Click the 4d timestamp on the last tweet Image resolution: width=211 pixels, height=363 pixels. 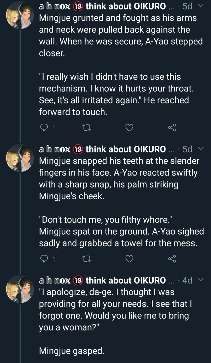pos(187,280)
